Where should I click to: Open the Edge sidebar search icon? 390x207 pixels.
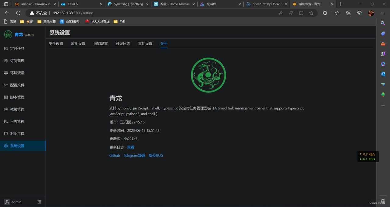coord(383,23)
